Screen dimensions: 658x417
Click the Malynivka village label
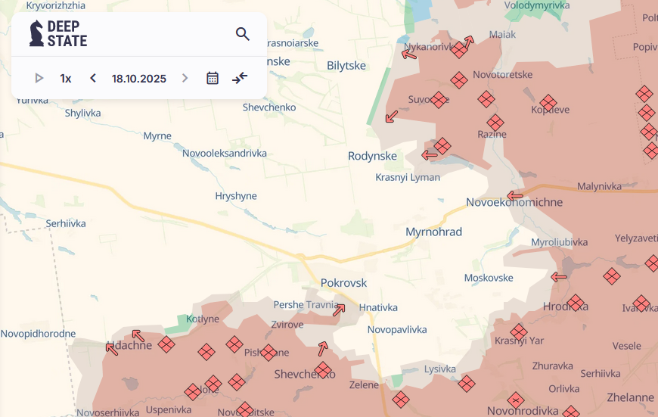tap(599, 186)
